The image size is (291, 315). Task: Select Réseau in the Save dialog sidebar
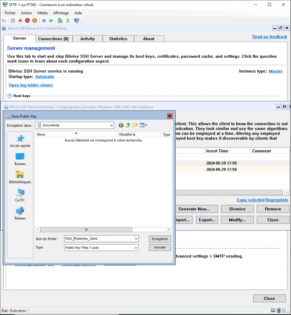pos(20,213)
